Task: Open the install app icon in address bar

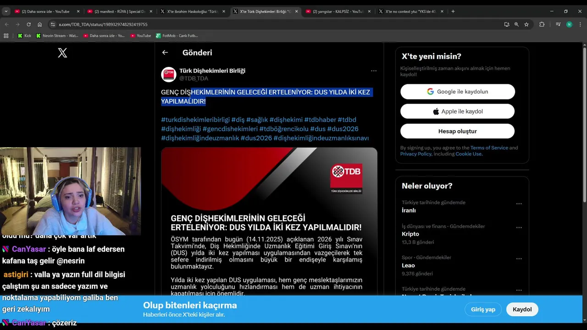Action: point(507,24)
